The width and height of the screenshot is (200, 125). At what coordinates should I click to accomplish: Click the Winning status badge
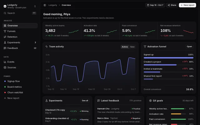84,111
